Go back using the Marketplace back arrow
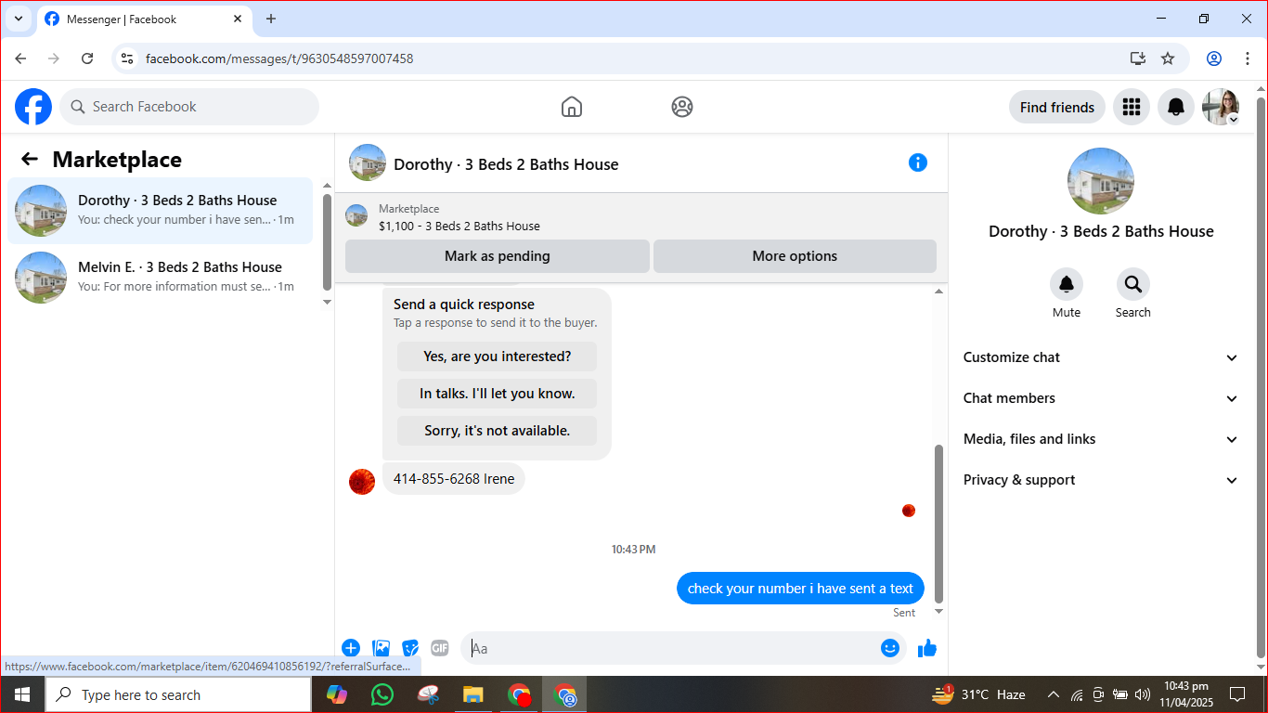This screenshot has height=713, width=1268. click(30, 160)
